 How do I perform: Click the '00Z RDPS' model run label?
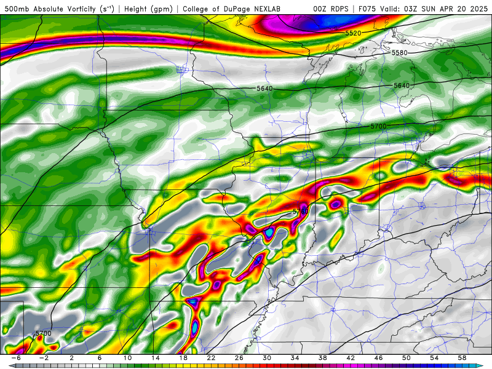point(330,9)
